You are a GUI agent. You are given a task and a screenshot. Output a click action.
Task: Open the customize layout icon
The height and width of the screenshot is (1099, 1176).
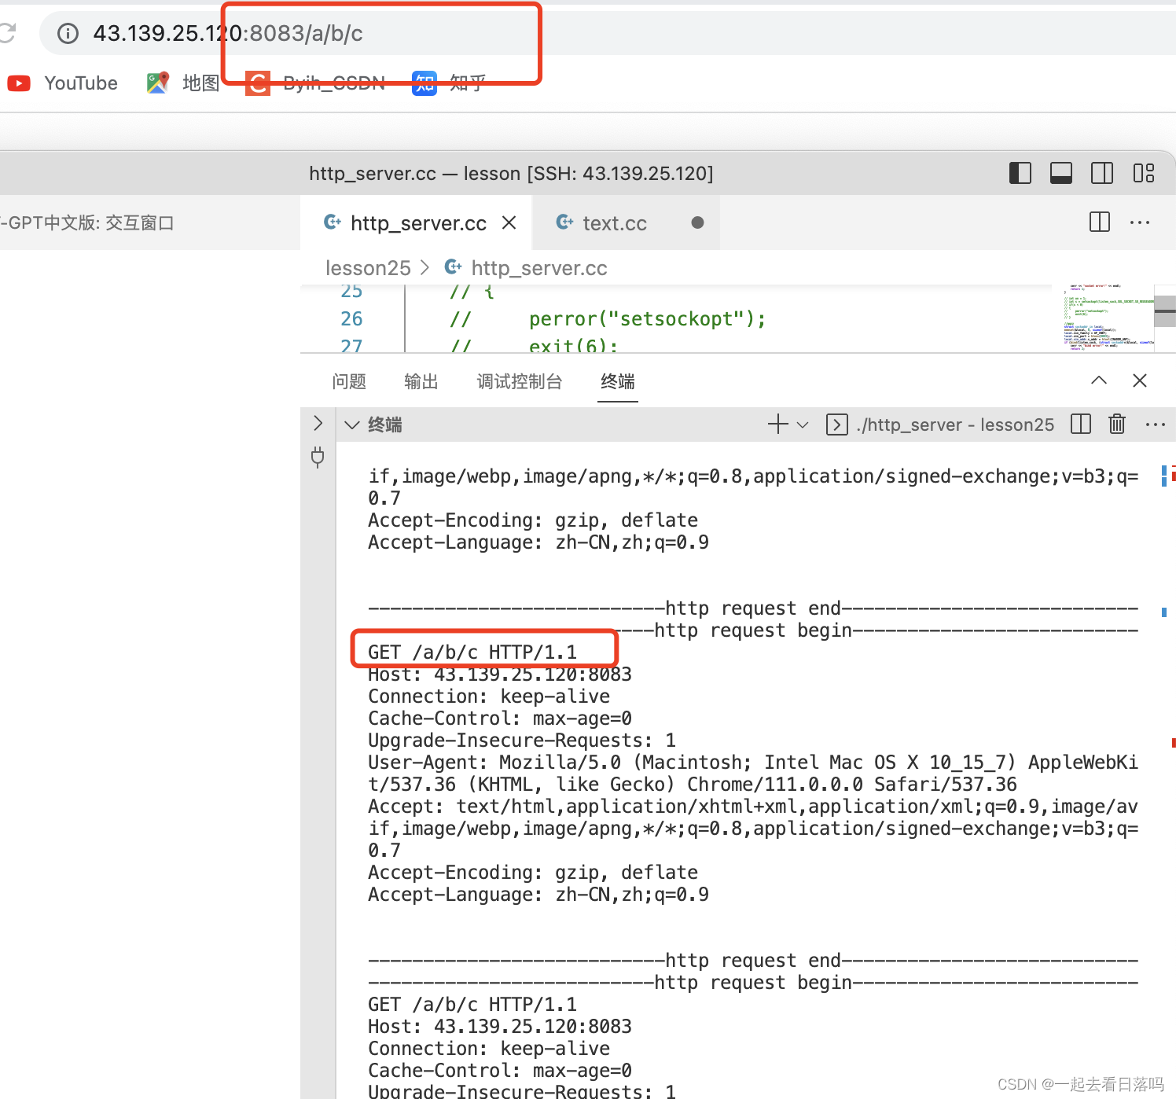[1144, 173]
